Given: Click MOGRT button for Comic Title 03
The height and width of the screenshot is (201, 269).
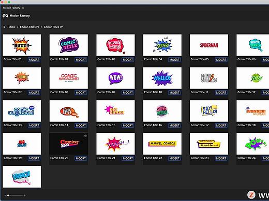Looking at the screenshot, I should click(128, 60).
